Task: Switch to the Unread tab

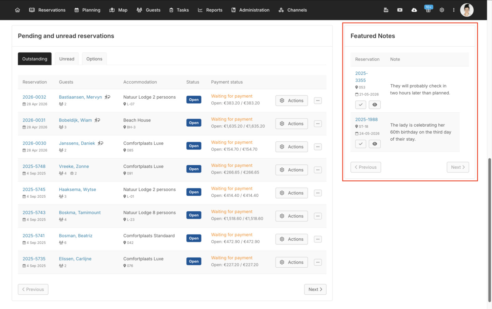Action: tap(67, 59)
